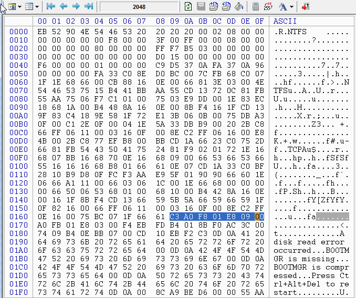Open the font dropdown arrow
This screenshot has height=298, width=356.
292,7
